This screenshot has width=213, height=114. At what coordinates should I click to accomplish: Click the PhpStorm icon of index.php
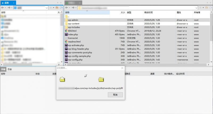tap(66, 34)
